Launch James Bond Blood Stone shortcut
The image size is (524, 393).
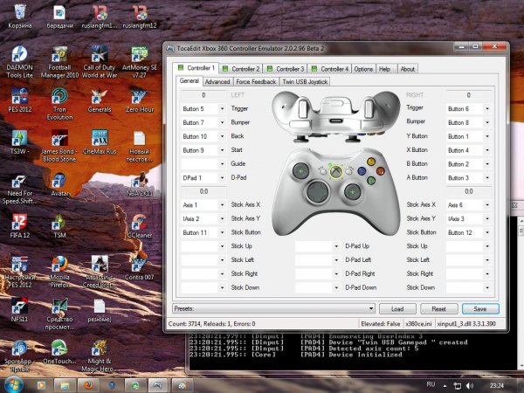pos(59,146)
